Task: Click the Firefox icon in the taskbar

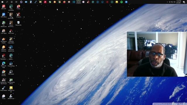Action: [64, 2]
